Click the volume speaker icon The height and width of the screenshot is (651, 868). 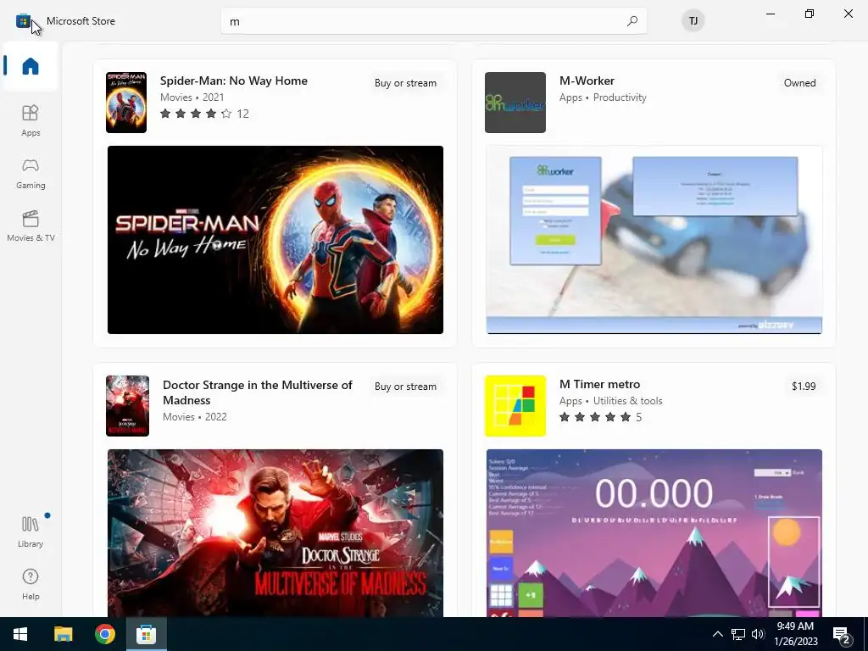pos(758,634)
